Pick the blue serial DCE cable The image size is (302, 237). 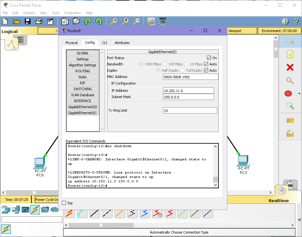[x=145, y=213]
